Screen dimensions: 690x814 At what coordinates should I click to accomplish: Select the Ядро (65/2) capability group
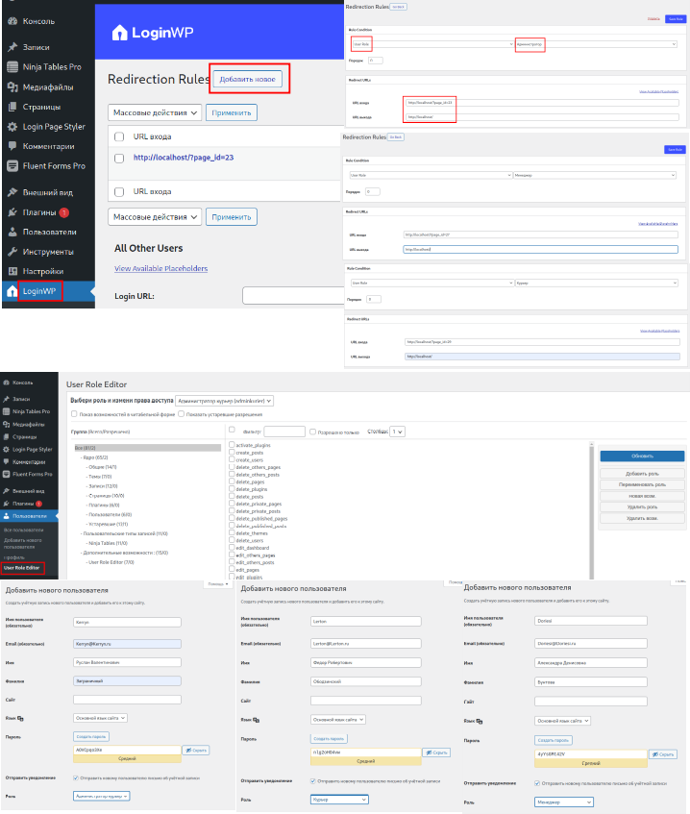click(95, 457)
